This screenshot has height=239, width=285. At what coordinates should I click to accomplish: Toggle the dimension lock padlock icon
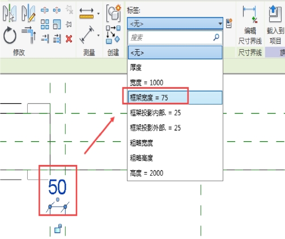tap(58, 228)
